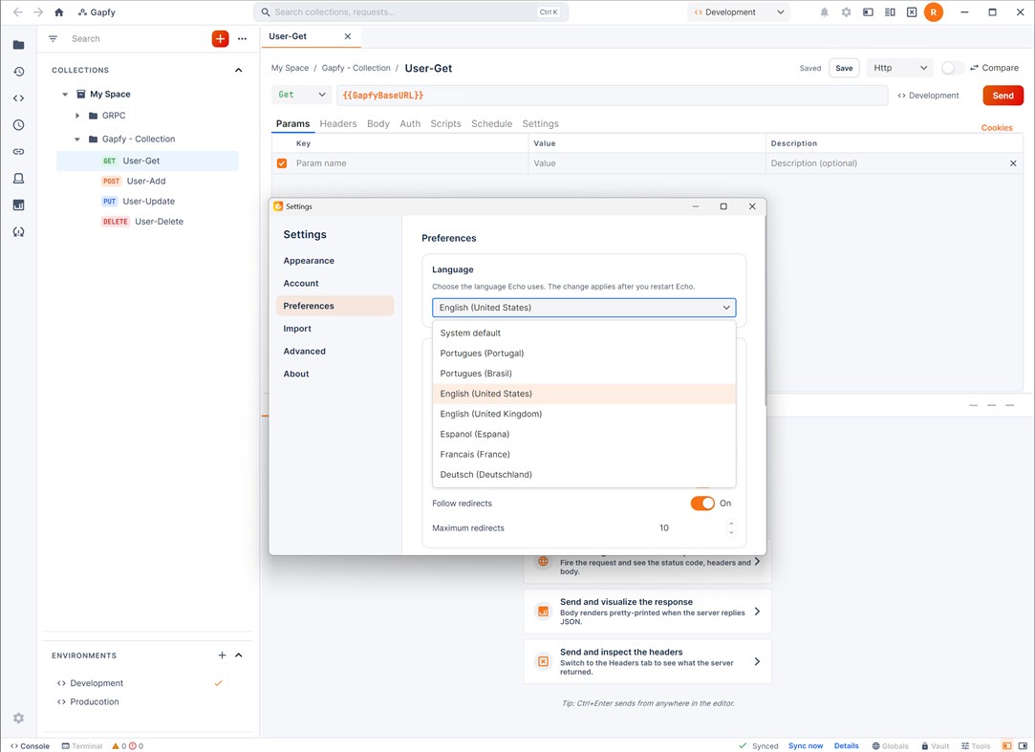Add a new environment with plus icon
This screenshot has height=752, width=1035.
tap(222, 655)
